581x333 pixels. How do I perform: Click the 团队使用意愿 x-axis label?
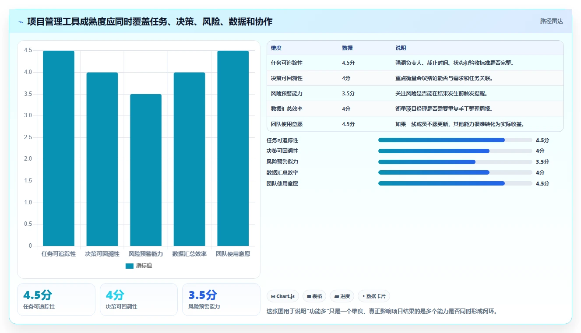click(233, 254)
